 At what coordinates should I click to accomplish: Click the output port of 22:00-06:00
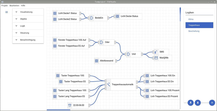point(89,105)
